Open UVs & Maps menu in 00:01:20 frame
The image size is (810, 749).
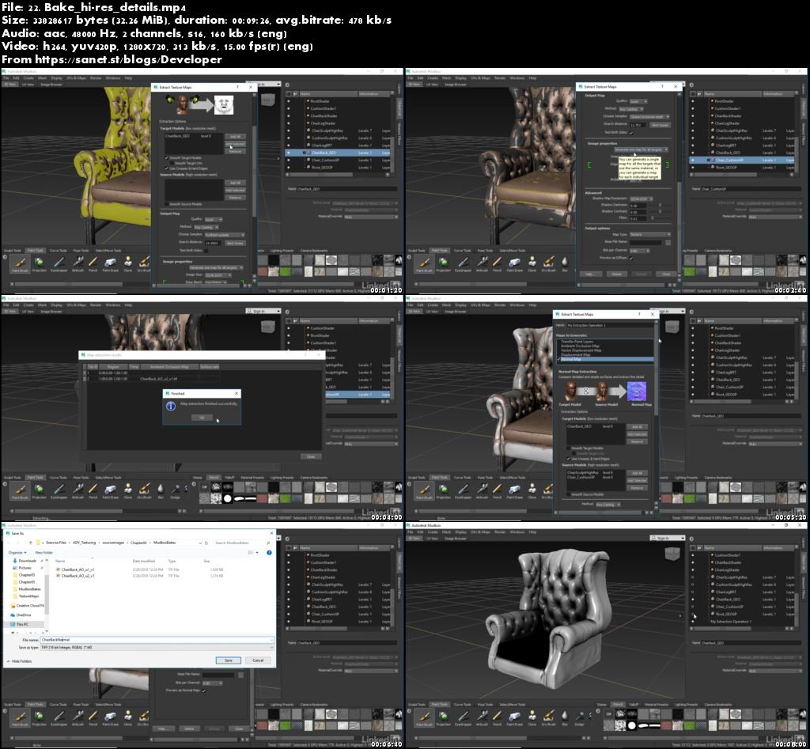[x=77, y=78]
